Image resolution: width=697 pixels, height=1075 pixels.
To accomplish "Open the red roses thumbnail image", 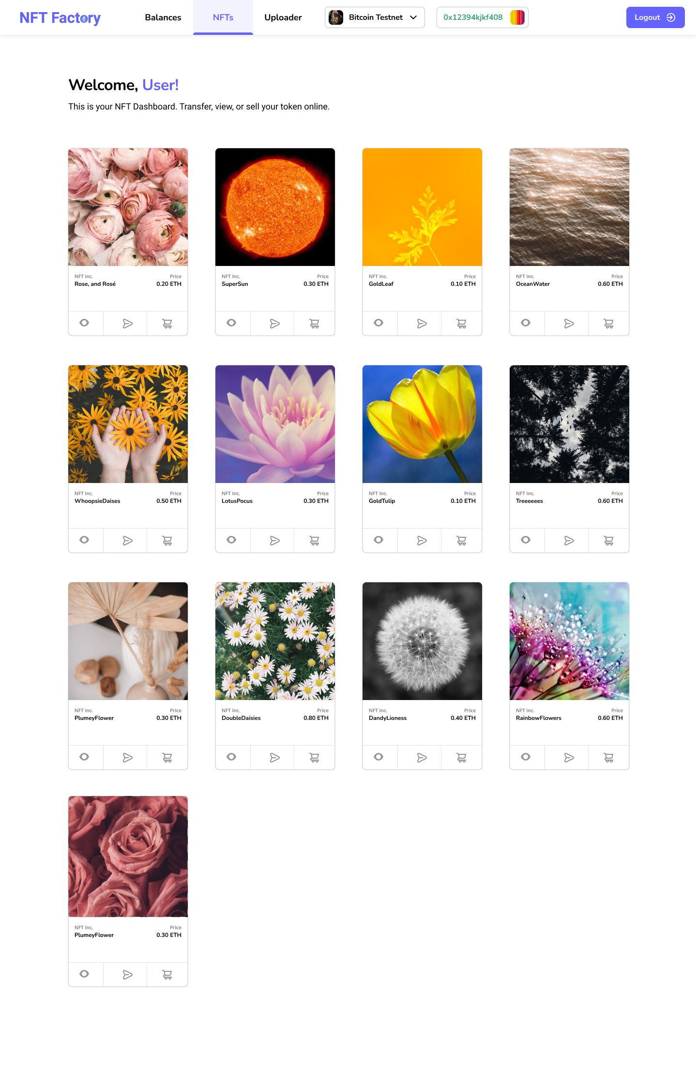I will (128, 857).
